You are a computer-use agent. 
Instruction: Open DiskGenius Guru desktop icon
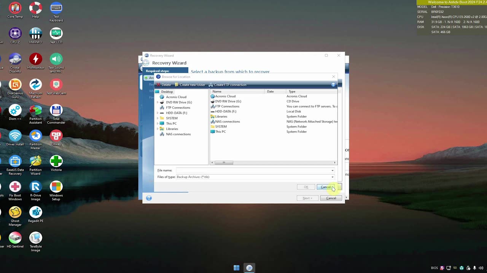click(15, 88)
